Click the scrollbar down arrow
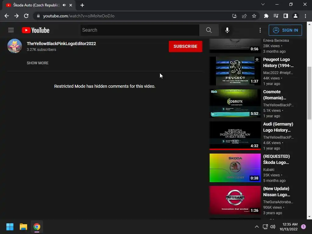Viewport: 312px width, 234px height. pyautogui.click(x=309, y=217)
